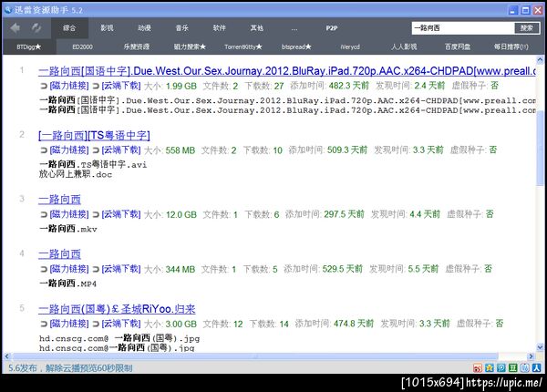
Task: Open the [一路向西][TS粤语中字] result link
Action: tap(94, 135)
